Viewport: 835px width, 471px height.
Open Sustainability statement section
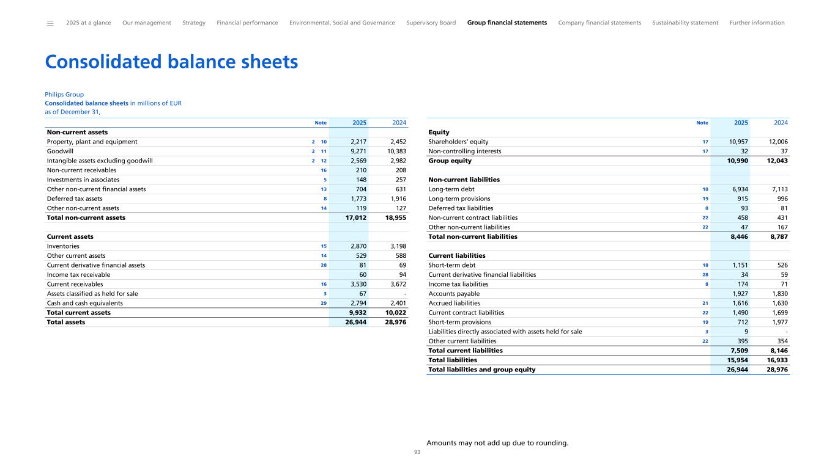(x=685, y=23)
